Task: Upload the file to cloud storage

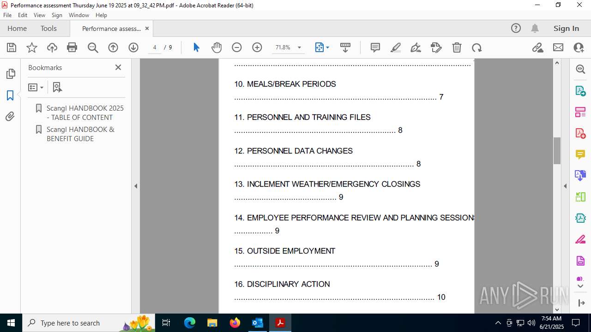Action: 52,47
